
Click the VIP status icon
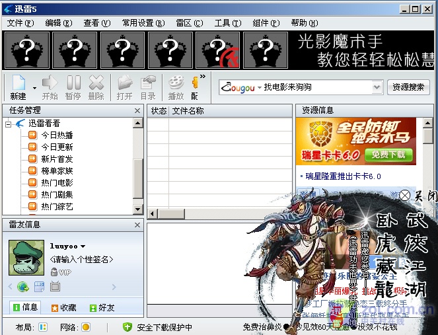coord(61,272)
